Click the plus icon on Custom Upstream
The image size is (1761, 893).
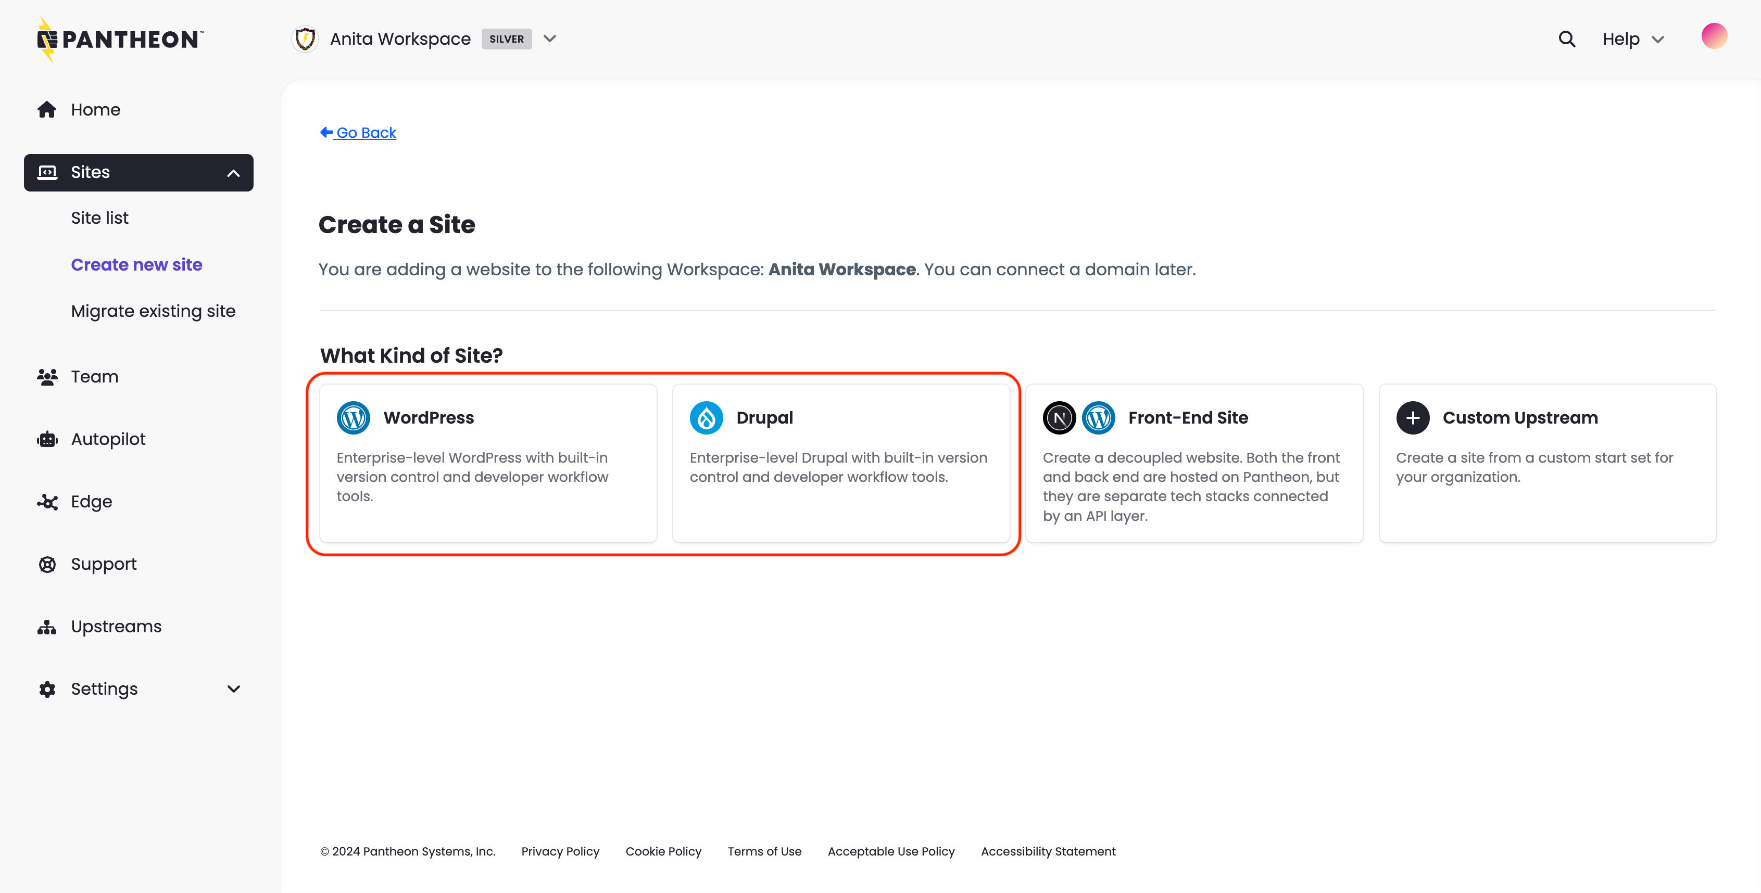pyautogui.click(x=1413, y=417)
